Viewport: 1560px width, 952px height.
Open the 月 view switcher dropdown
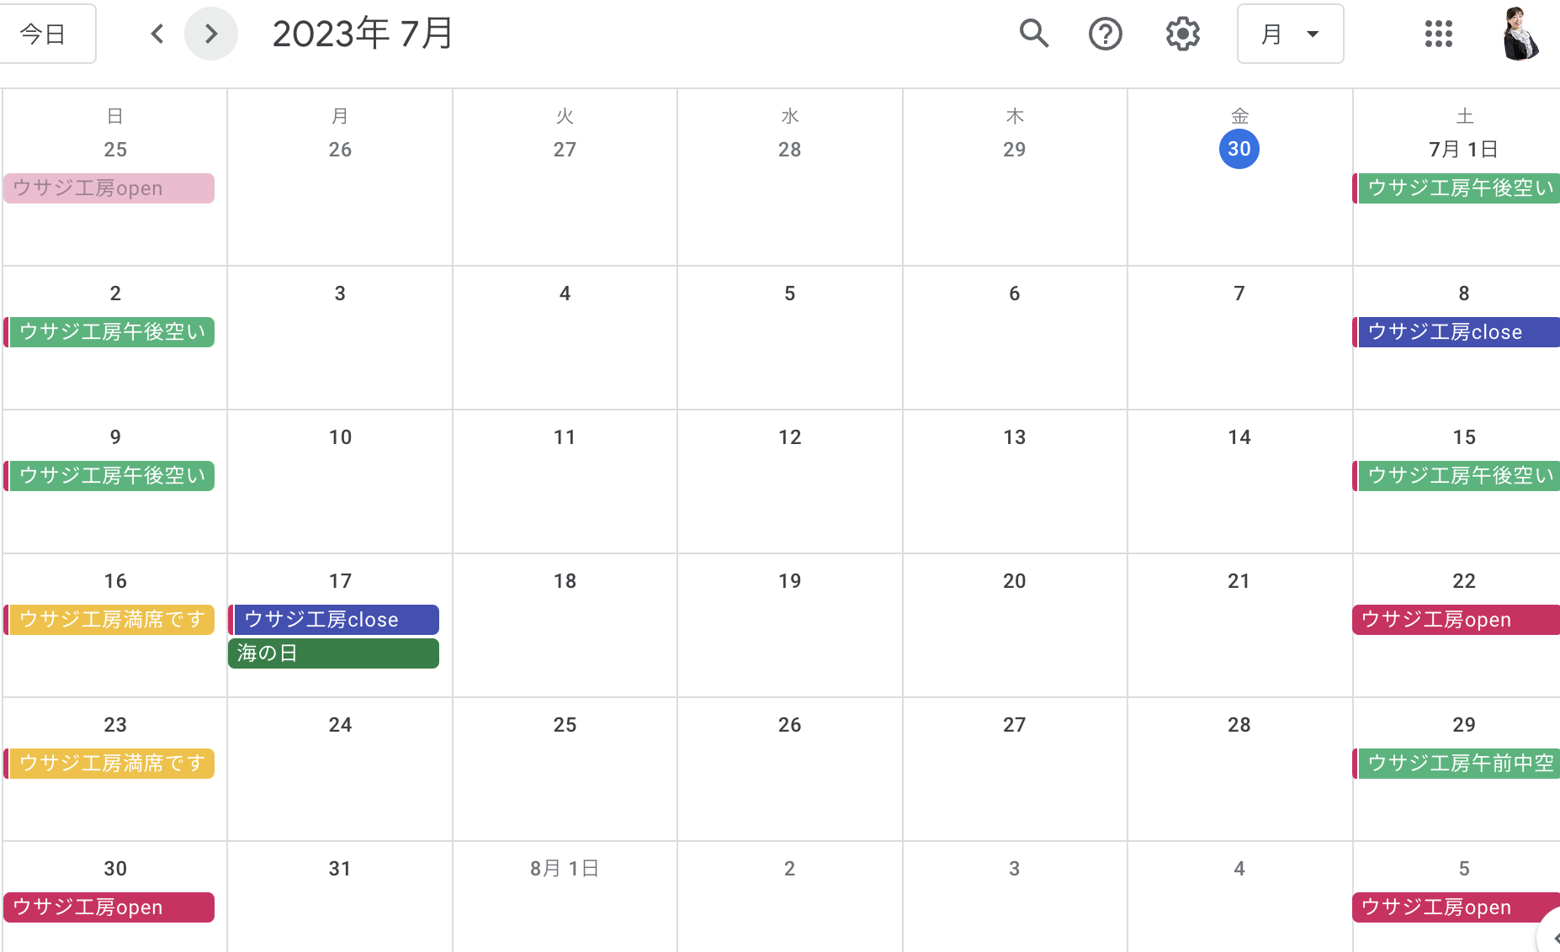coord(1290,34)
